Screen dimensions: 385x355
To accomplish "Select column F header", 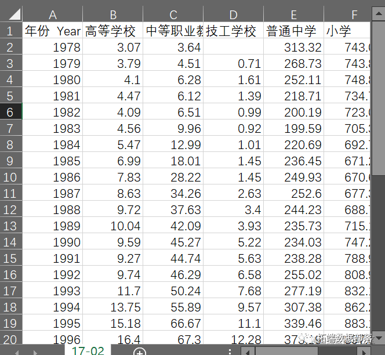I will (347, 15).
